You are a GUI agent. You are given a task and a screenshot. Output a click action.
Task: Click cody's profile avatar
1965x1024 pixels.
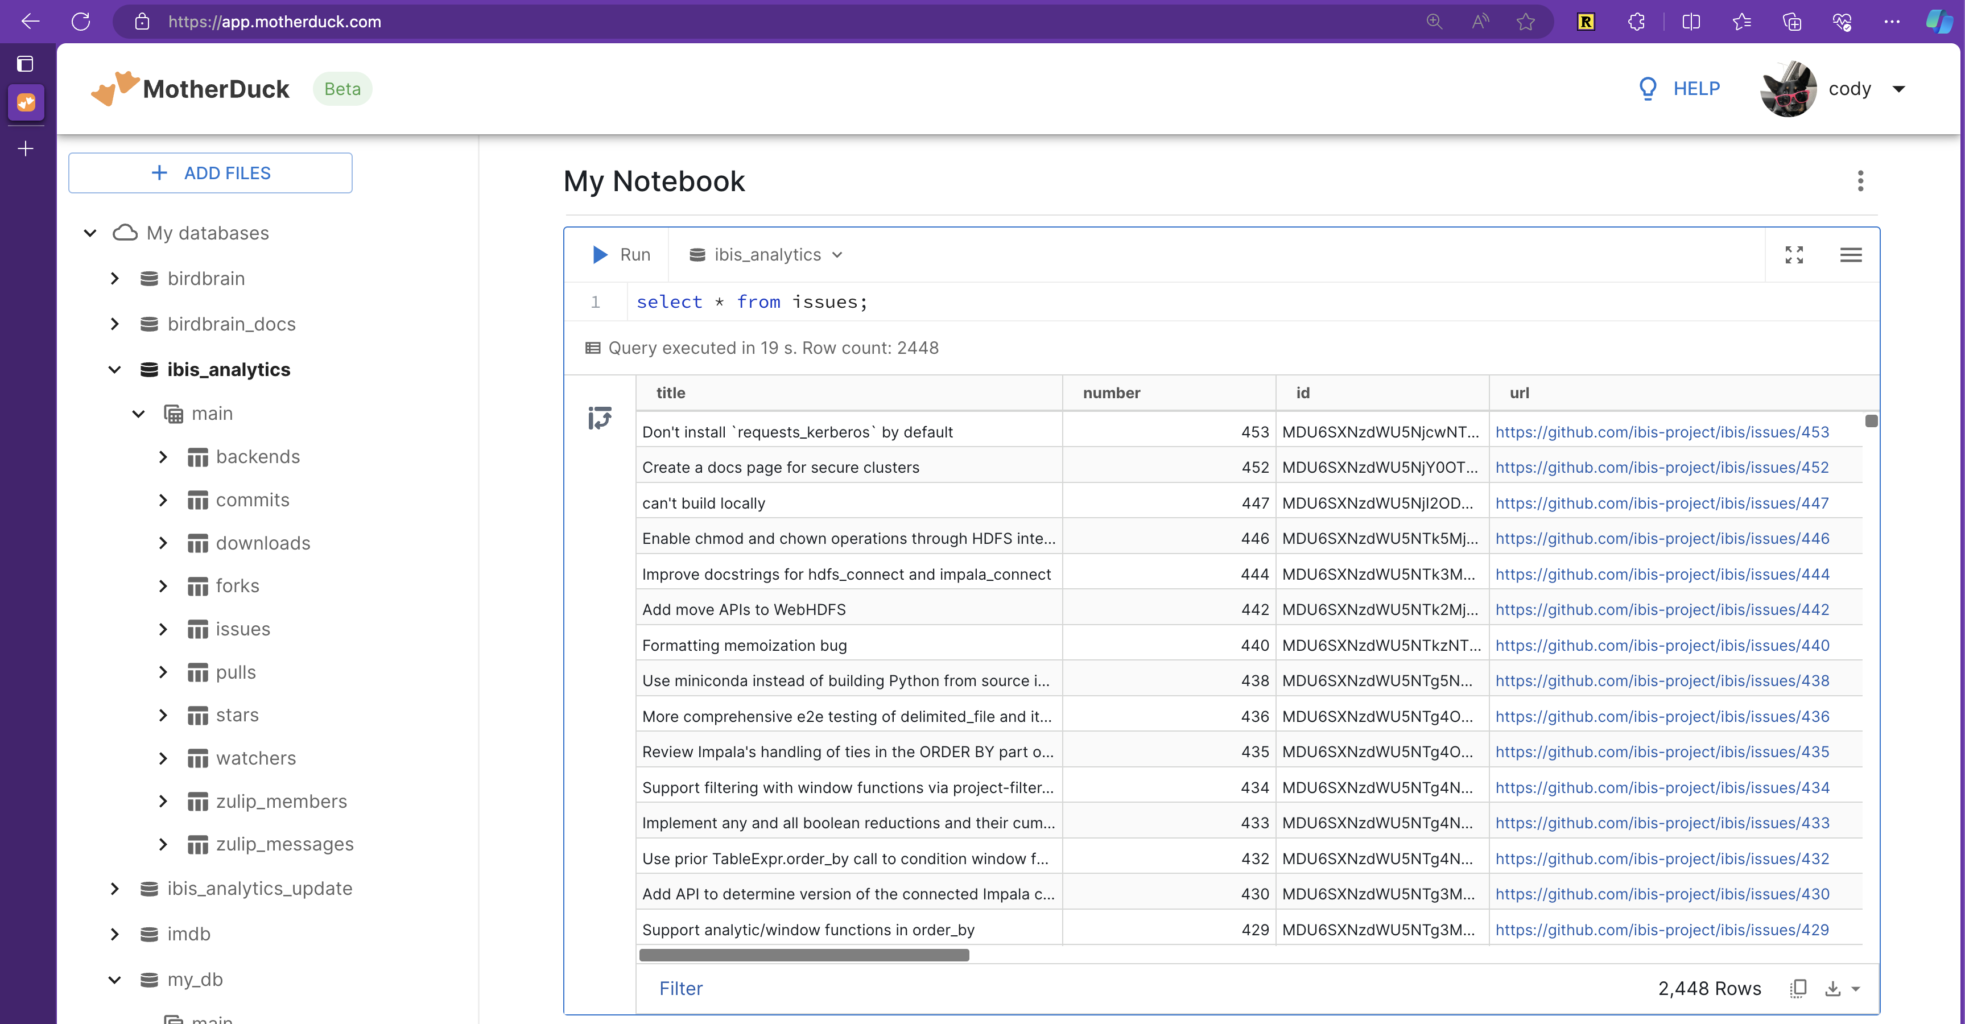1789,89
